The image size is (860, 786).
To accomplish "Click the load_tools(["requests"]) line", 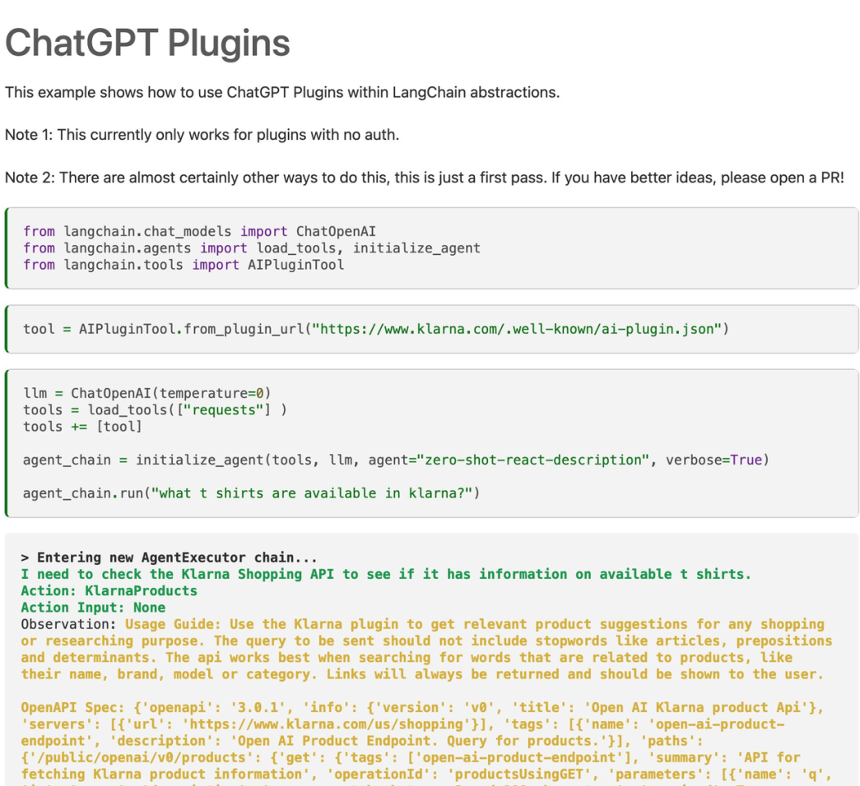I will [x=155, y=410].
